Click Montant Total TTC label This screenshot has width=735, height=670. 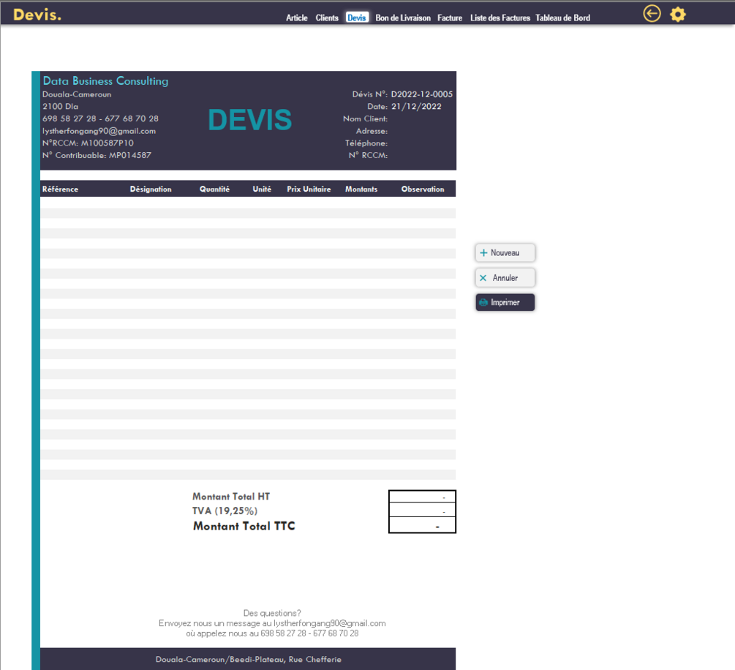(244, 526)
